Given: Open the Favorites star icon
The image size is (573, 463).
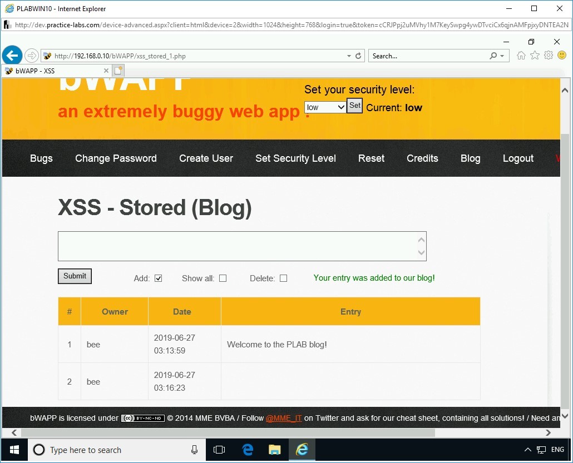Looking at the screenshot, I should (535, 56).
